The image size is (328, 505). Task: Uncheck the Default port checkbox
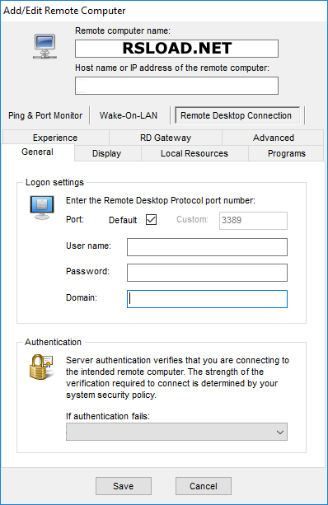point(151,220)
